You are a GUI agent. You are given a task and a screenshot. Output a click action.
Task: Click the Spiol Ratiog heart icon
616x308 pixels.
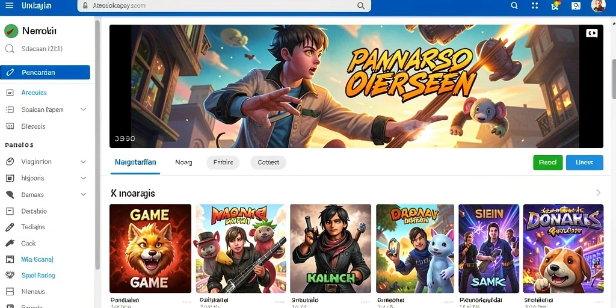[x=10, y=276]
